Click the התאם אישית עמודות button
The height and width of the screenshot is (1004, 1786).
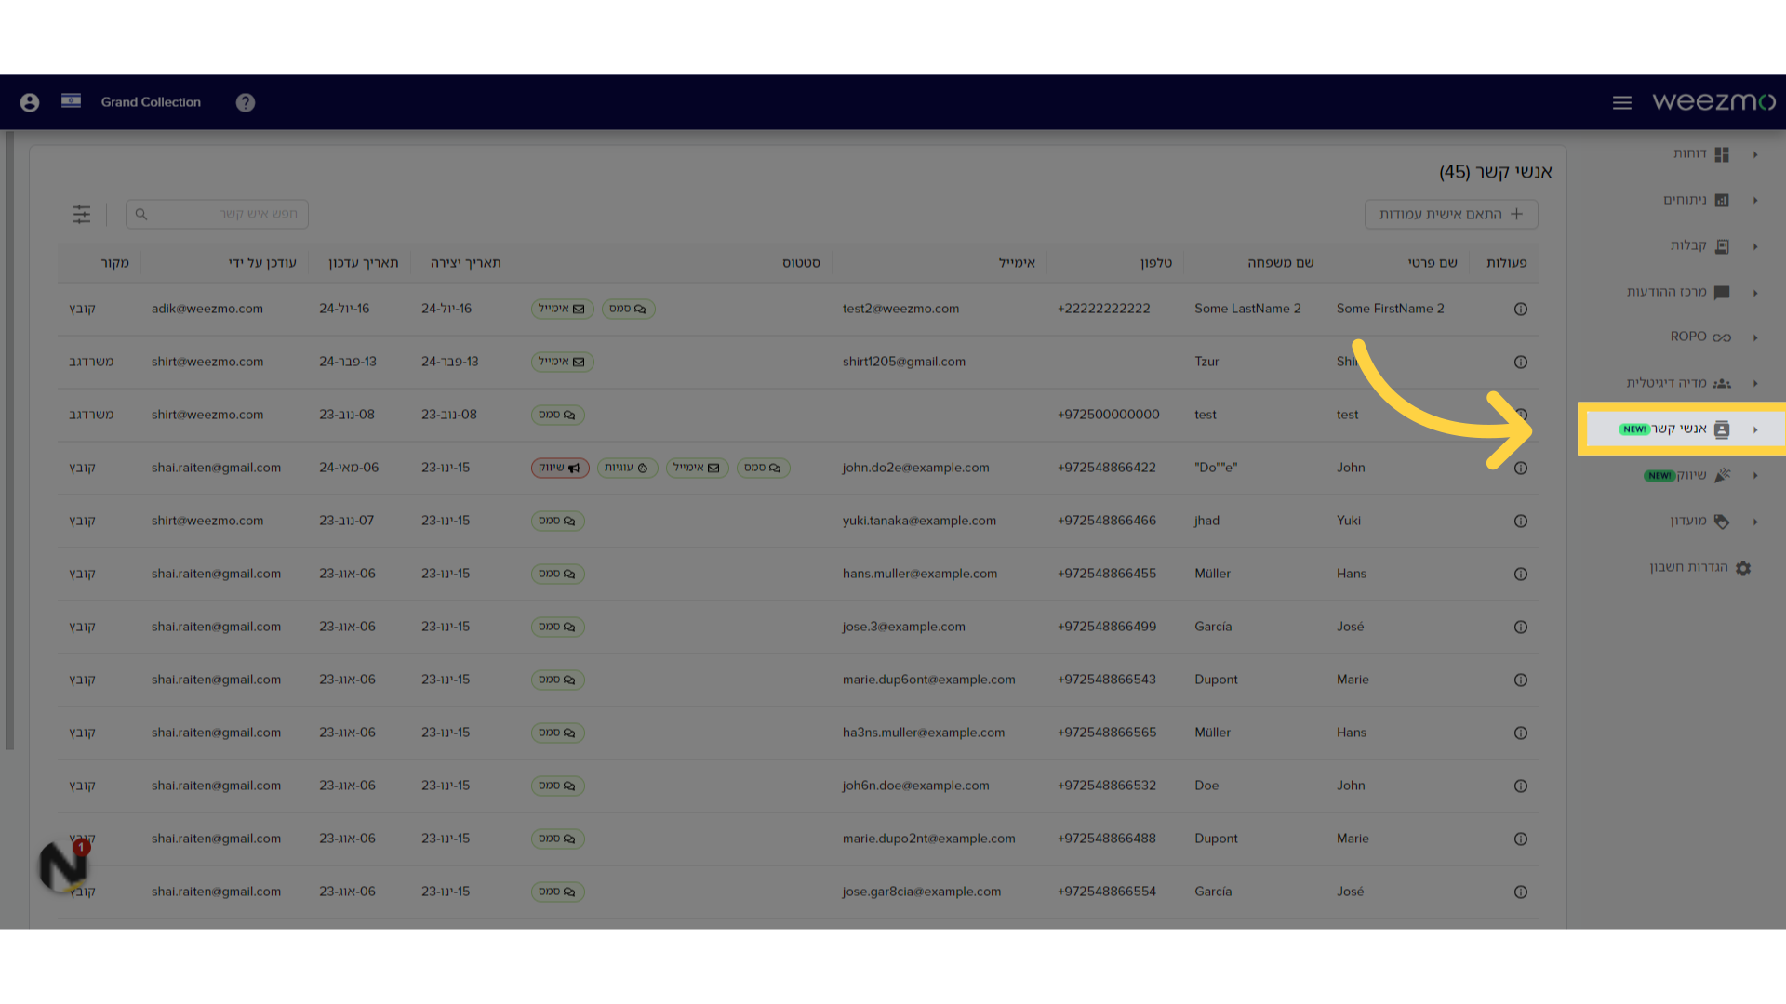tap(1451, 214)
